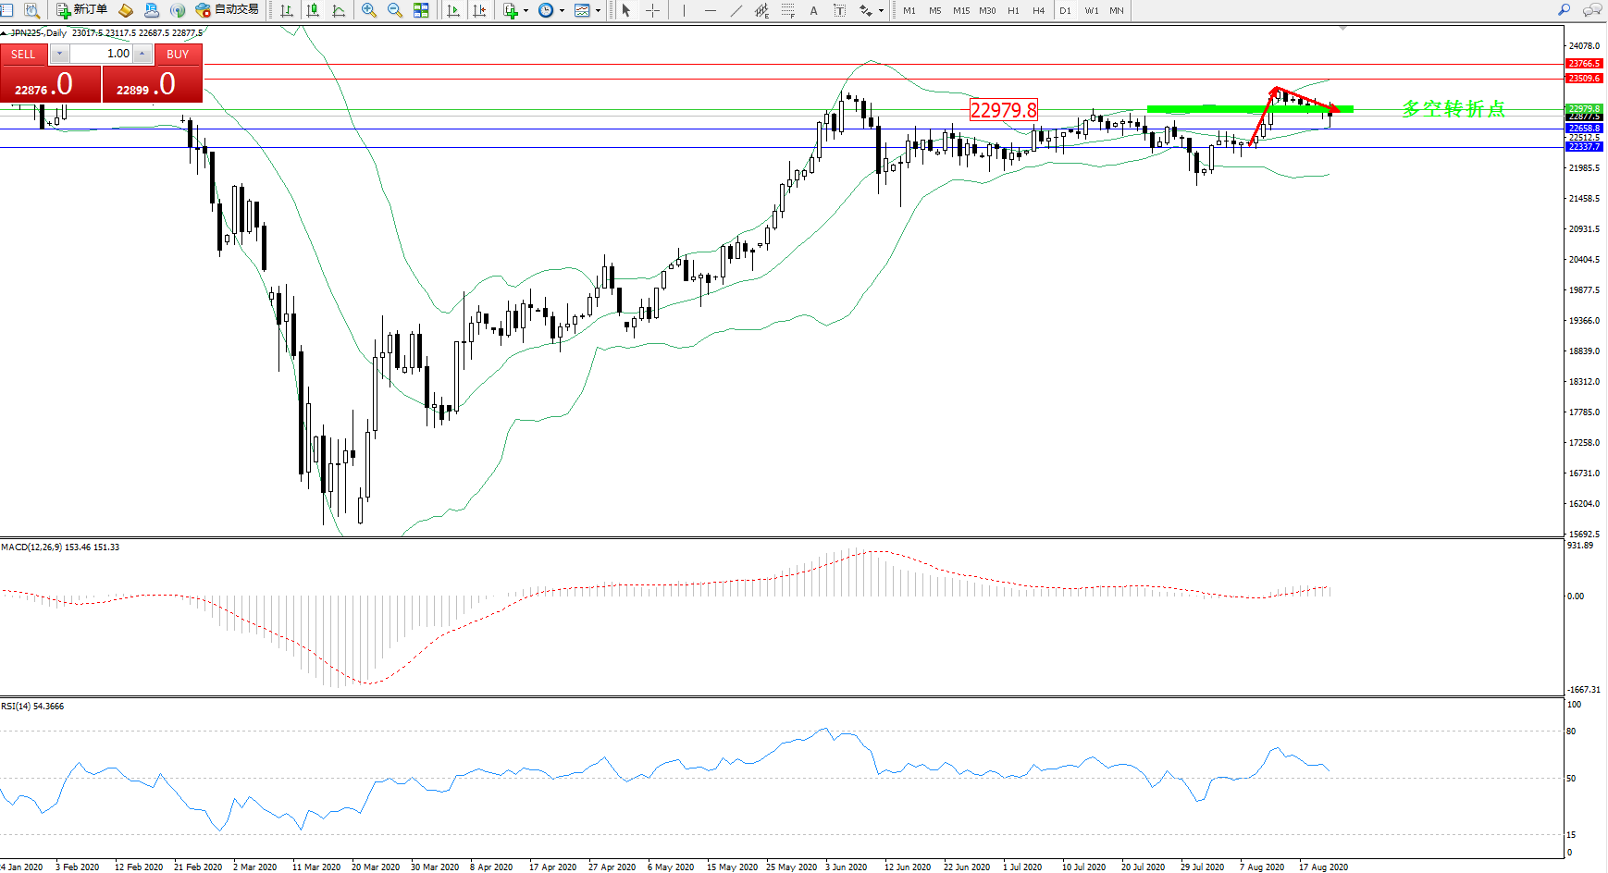Switch chart to bar chart display
1608x873 pixels.
click(x=287, y=10)
